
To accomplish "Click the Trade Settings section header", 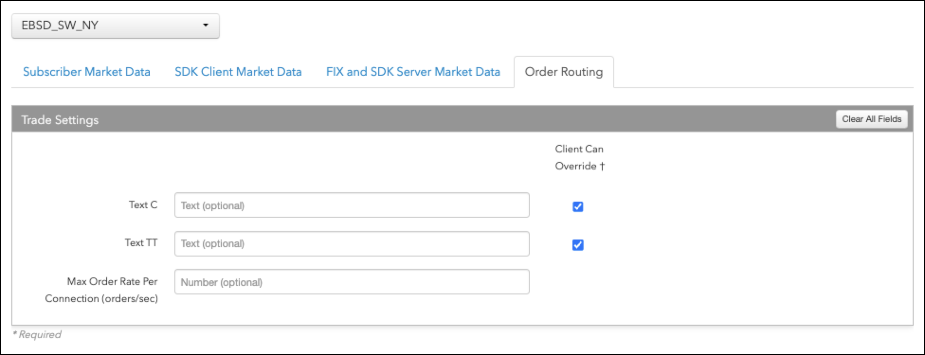I will 60,120.
